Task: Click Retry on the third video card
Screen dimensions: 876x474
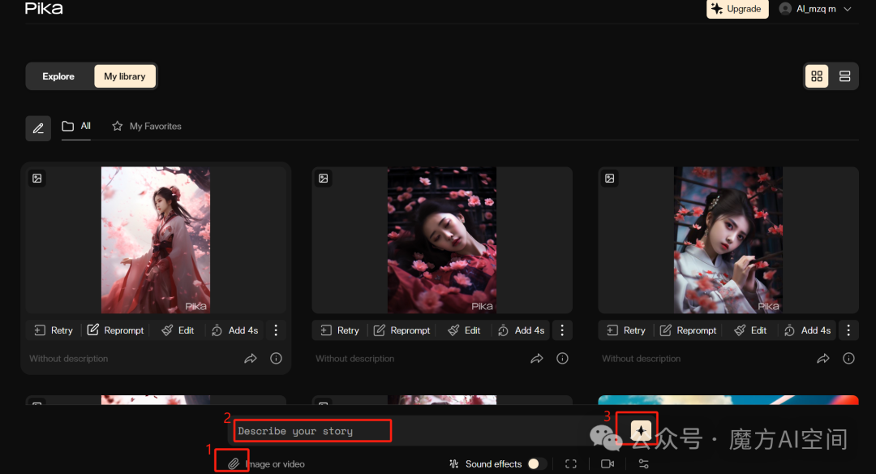Action: click(626, 330)
